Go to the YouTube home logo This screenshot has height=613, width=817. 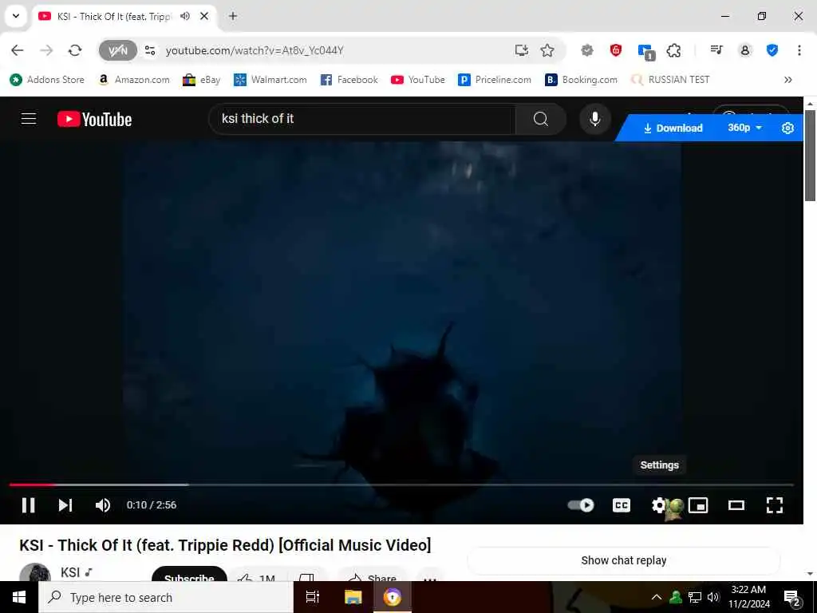tap(94, 120)
